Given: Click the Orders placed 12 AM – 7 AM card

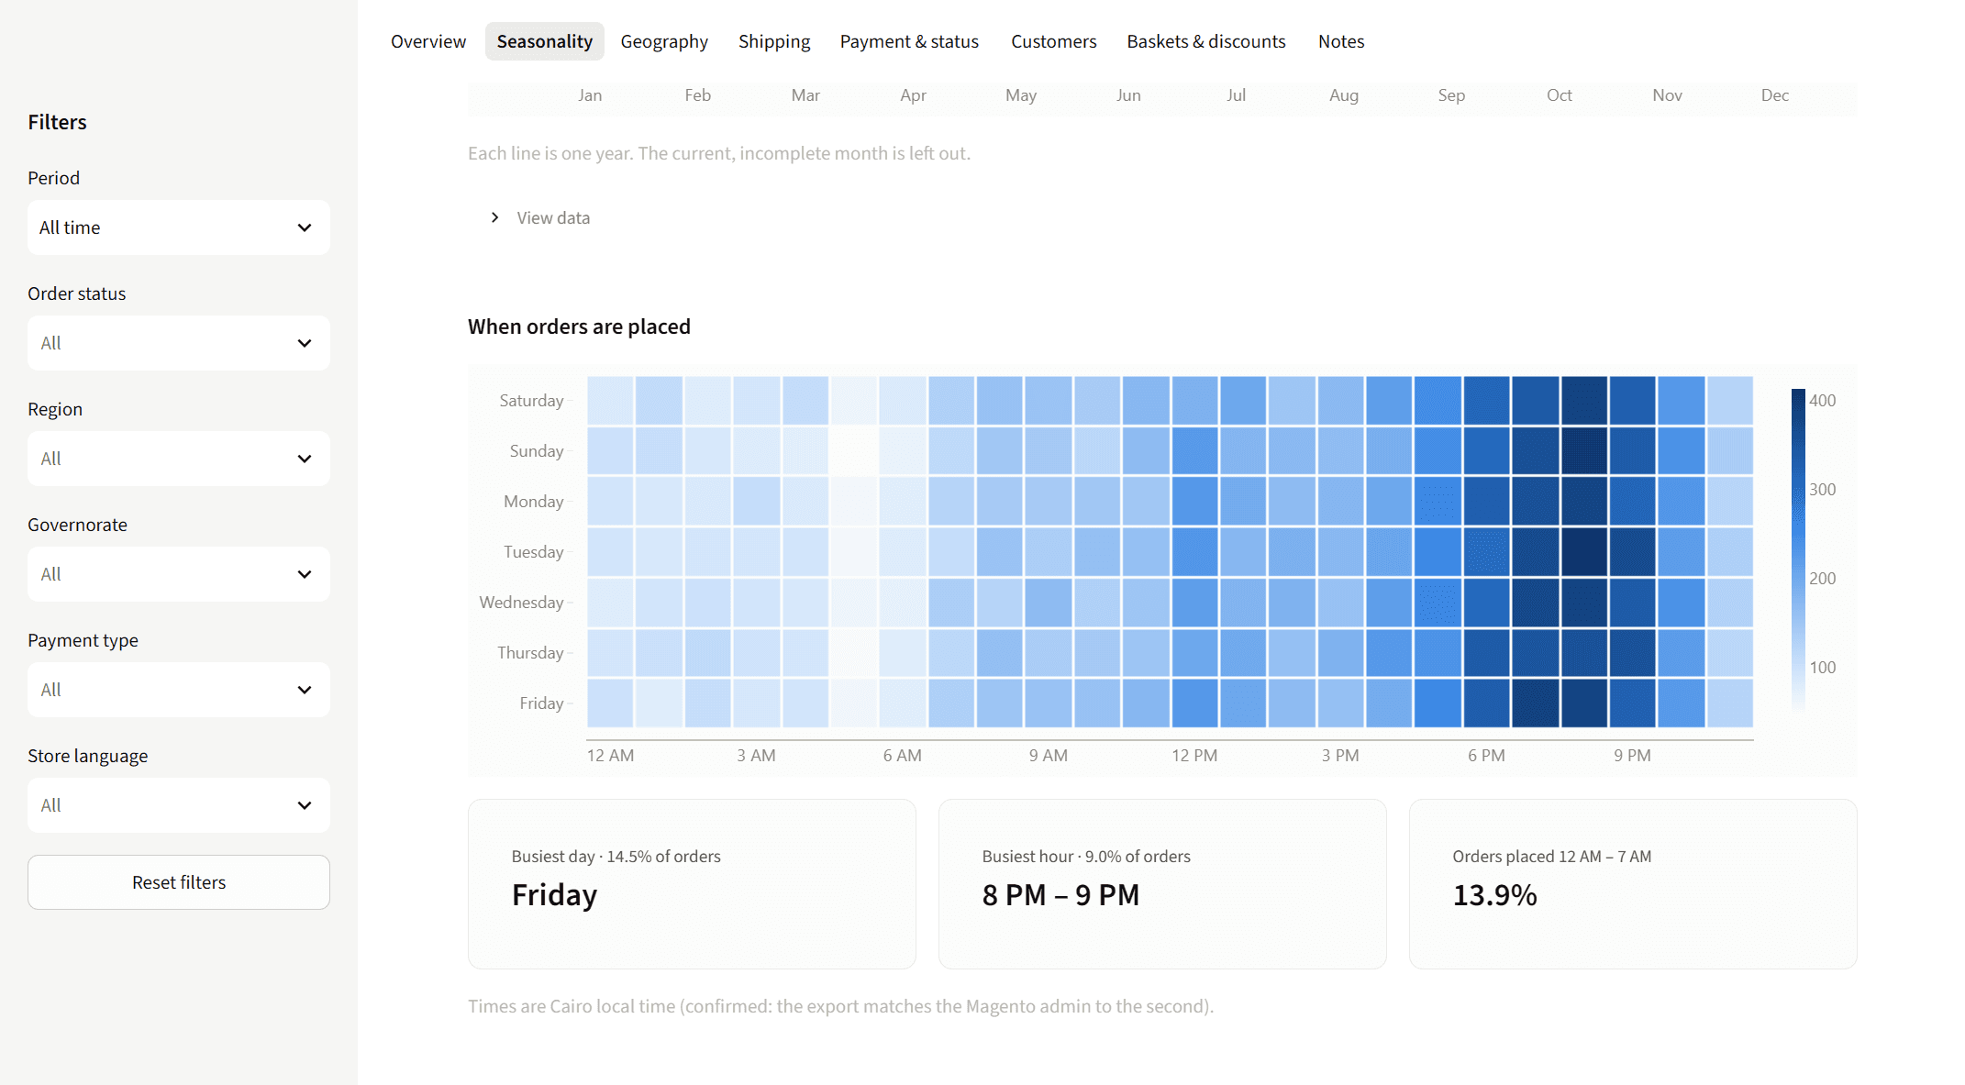Looking at the screenshot, I should click(x=1633, y=884).
